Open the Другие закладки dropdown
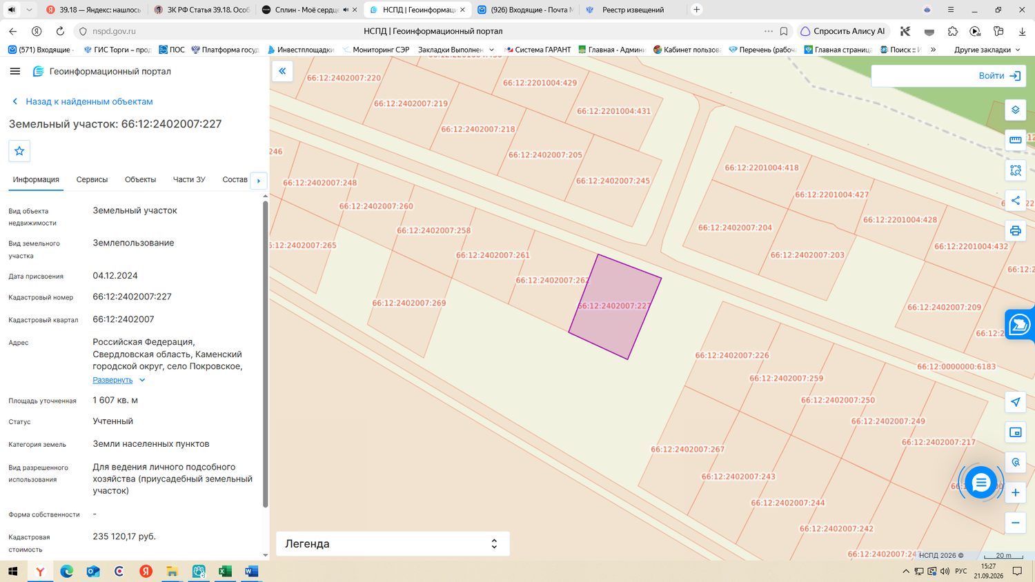 [987, 50]
